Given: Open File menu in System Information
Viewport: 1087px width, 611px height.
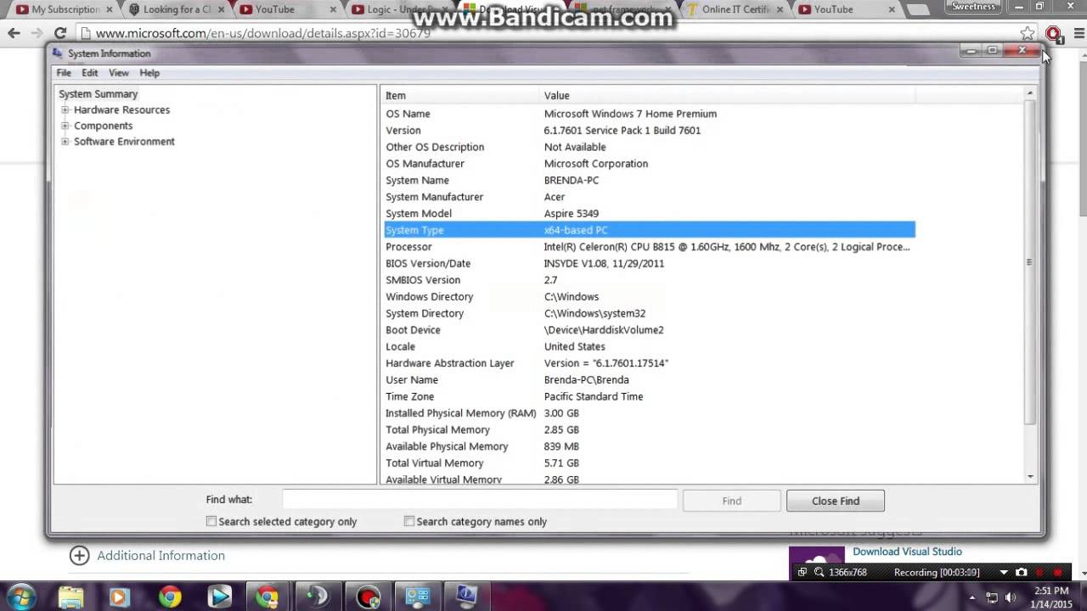Looking at the screenshot, I should pos(64,73).
